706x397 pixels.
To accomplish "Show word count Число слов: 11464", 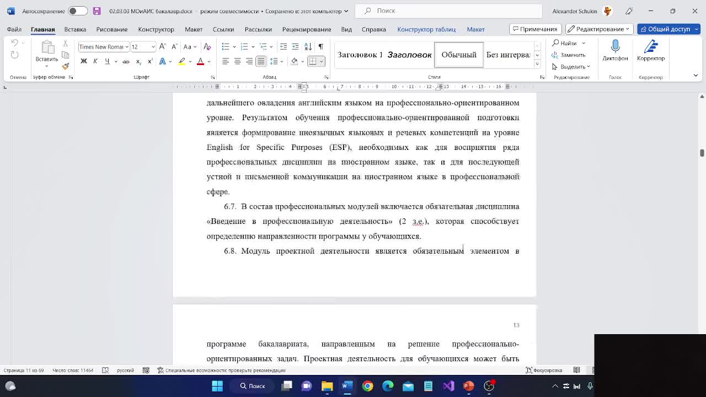I will click(x=73, y=371).
